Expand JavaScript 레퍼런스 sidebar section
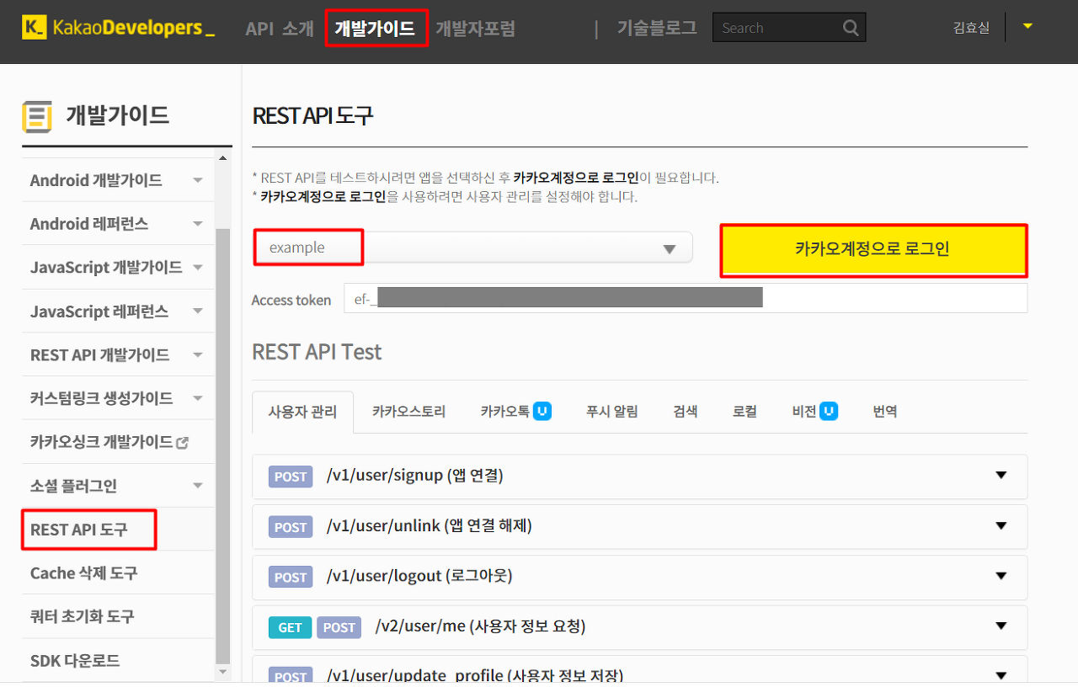Image resolution: width=1078 pixels, height=687 pixels. (197, 312)
